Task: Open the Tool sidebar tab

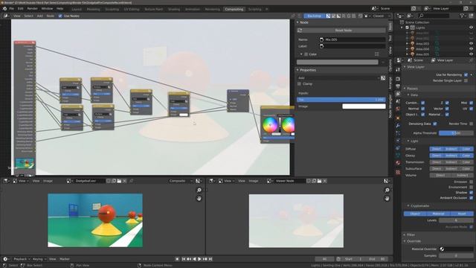Action: point(390,38)
